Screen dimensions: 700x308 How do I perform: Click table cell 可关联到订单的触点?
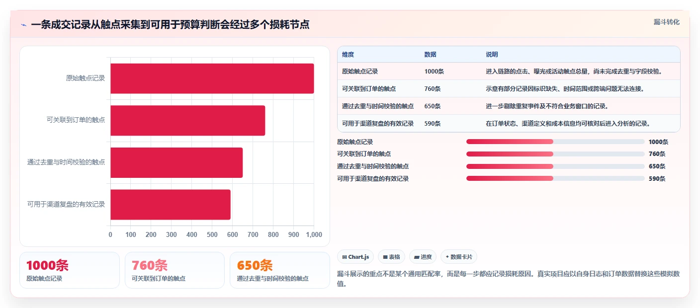(369, 89)
